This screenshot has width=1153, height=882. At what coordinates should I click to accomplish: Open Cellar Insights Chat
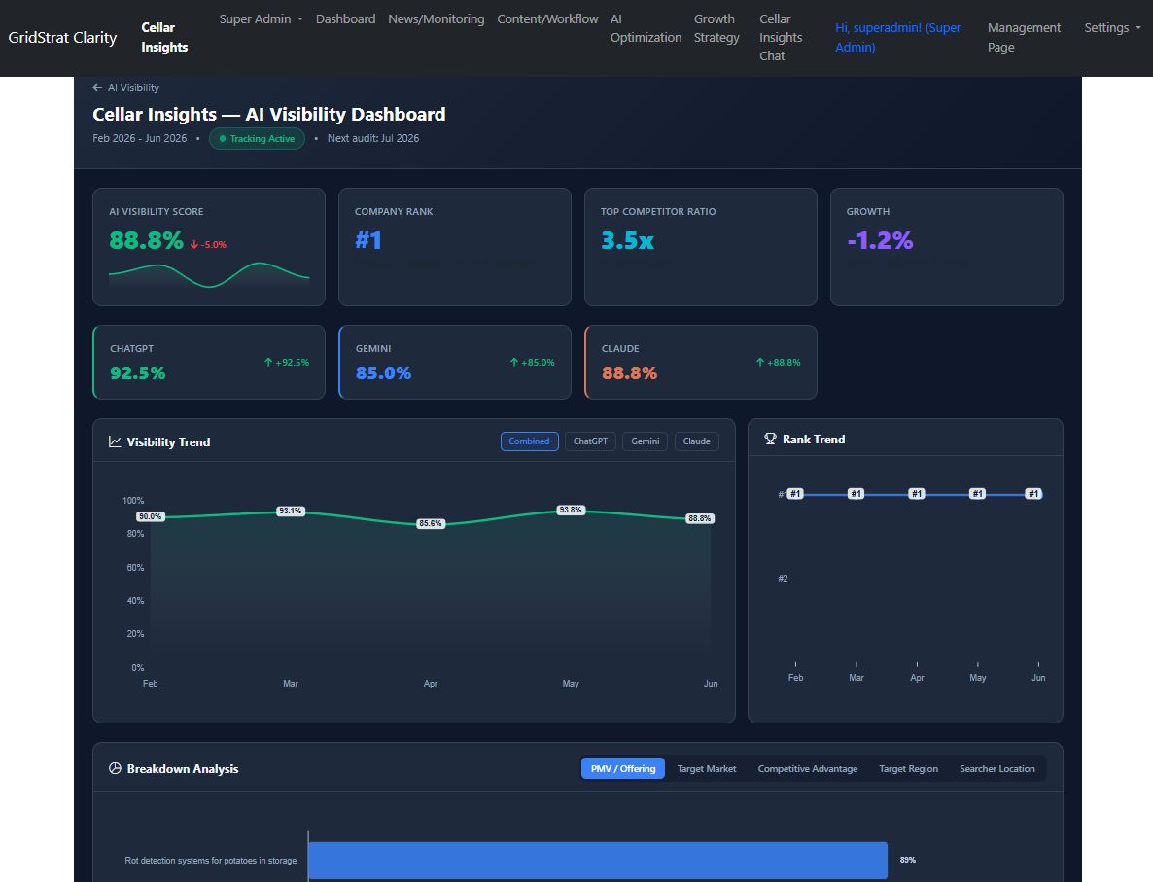pos(781,38)
